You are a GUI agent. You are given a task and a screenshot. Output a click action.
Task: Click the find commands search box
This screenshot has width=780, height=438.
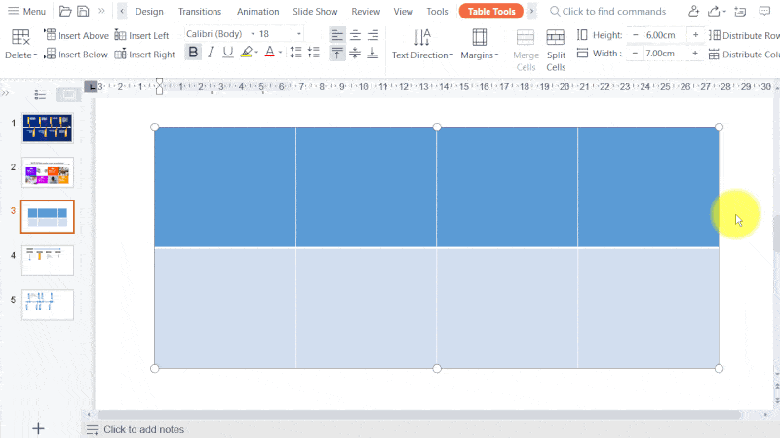point(607,11)
